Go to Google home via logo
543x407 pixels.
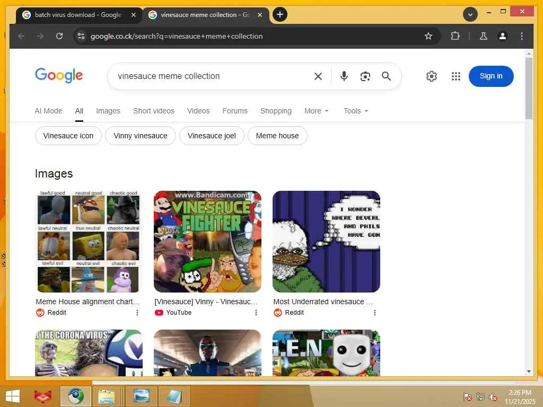(59, 75)
